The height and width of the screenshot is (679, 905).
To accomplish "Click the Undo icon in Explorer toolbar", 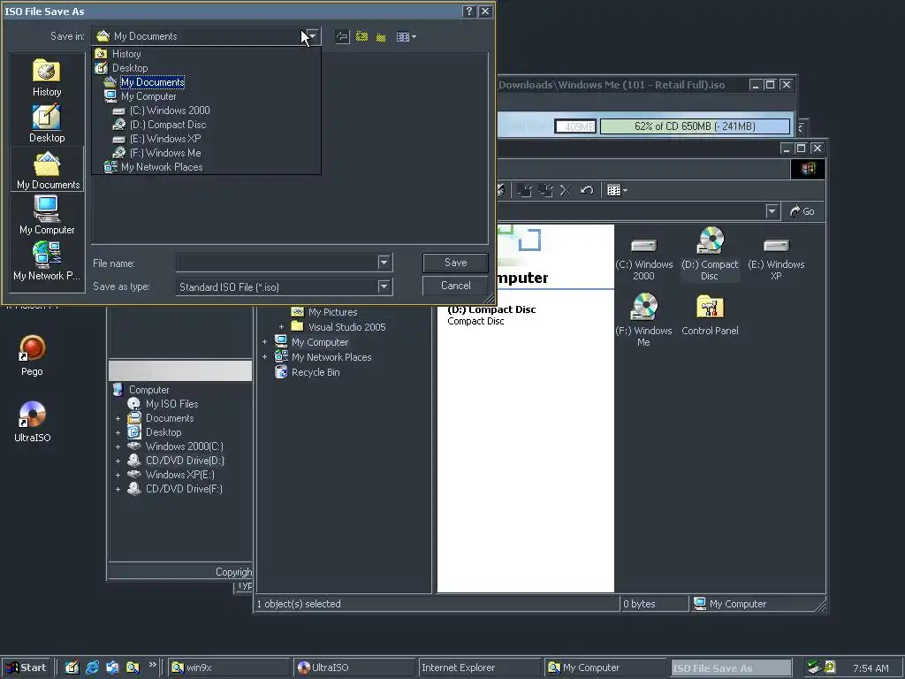I will point(587,190).
